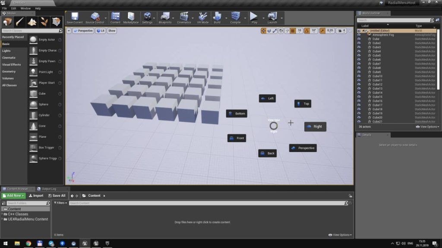The image size is (442, 248).
Task: Open Settings toolbar icon
Action: pos(147,18)
